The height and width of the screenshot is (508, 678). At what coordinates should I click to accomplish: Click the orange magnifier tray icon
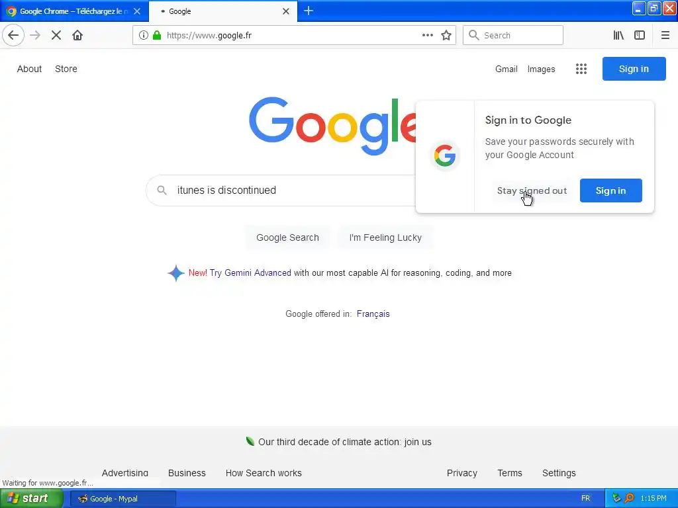[629, 499]
